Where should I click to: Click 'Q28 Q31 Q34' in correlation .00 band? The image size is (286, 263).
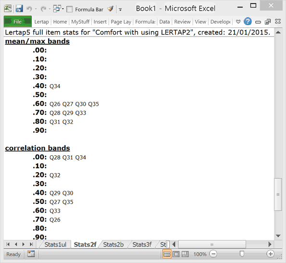(68, 157)
